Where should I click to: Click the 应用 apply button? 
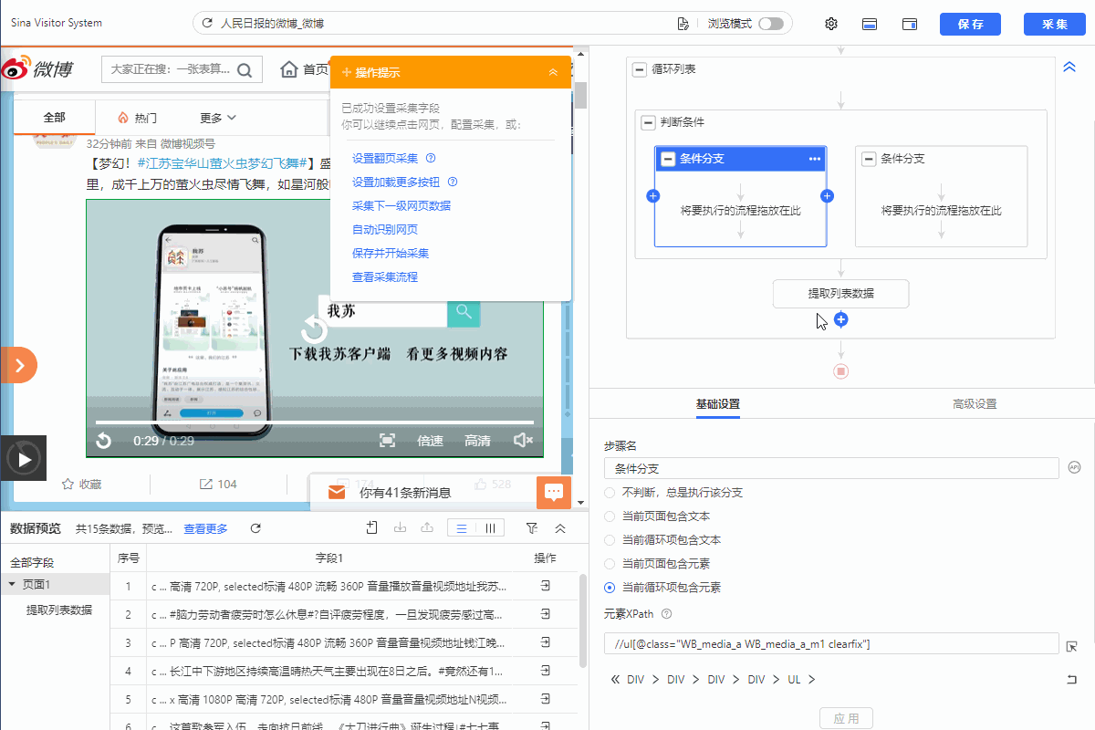(x=846, y=718)
